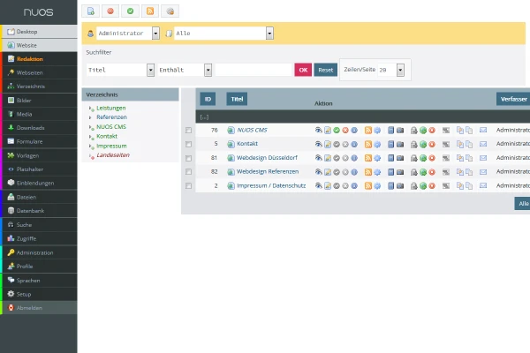Select Abmelden to log out

pyautogui.click(x=40, y=308)
